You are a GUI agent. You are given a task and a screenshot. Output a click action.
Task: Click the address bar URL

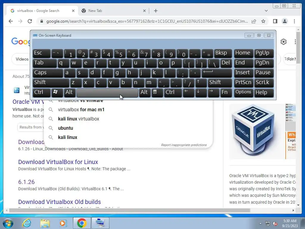147,21
